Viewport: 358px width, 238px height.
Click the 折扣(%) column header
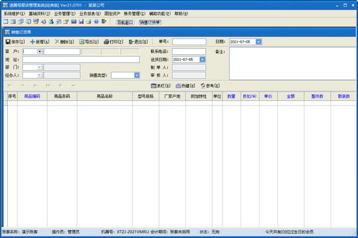[x=250, y=96]
